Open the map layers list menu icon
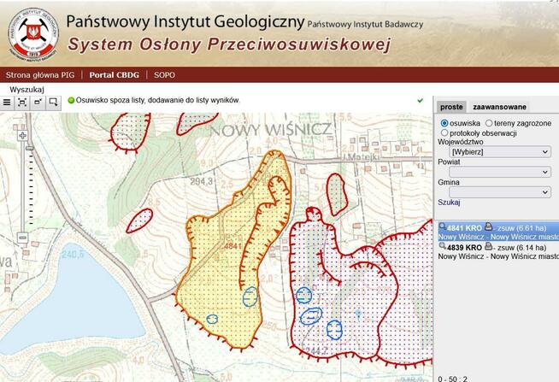Screen dimensions: 559x382 7,102
